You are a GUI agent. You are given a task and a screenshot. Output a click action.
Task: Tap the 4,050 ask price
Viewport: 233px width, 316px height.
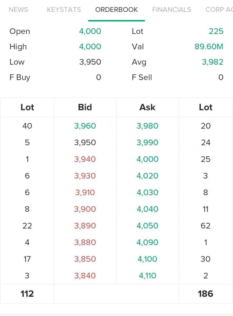pos(147,226)
